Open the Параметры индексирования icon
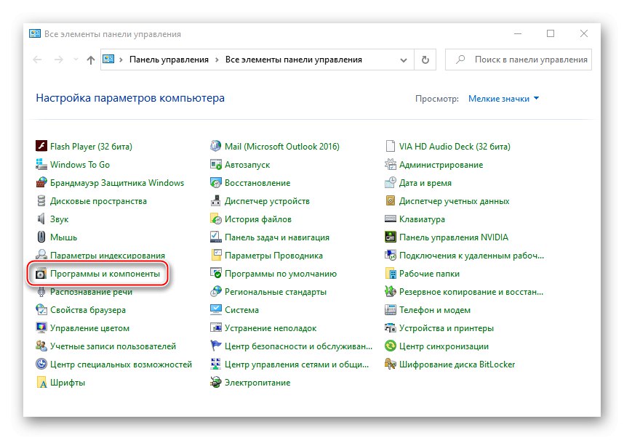 [x=41, y=255]
